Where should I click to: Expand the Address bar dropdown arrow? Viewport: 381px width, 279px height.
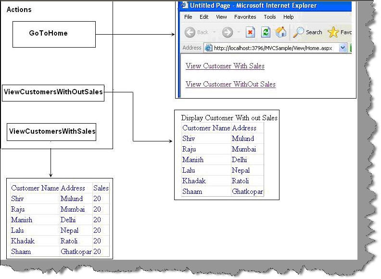343,48
